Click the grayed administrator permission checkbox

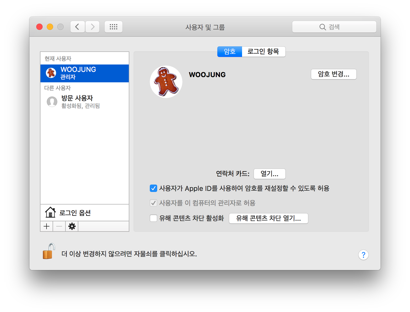coord(153,203)
